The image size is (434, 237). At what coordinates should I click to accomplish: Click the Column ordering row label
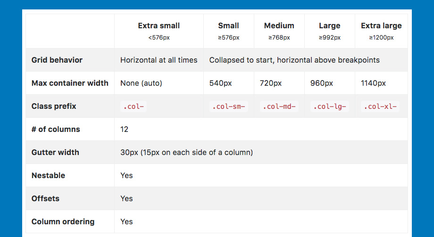click(63, 221)
